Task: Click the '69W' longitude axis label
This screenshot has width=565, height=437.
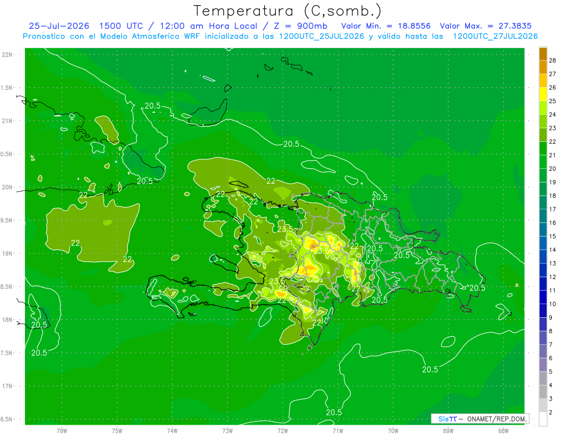Action: (448, 431)
